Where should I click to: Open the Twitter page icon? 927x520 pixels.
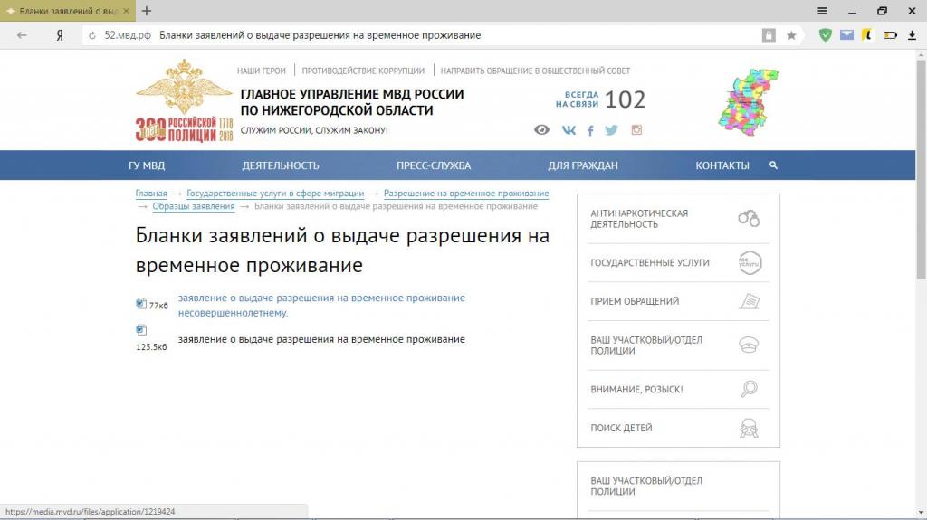point(612,130)
